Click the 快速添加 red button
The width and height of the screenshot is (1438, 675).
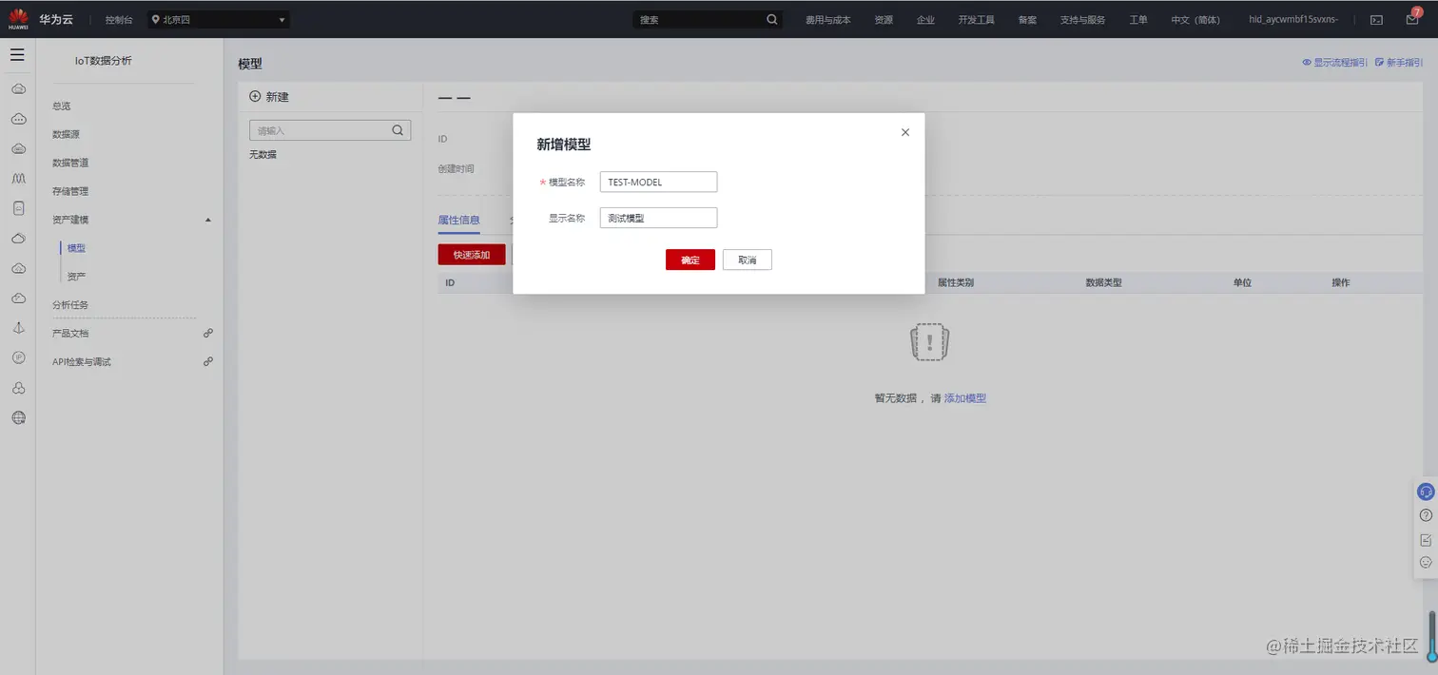tap(472, 255)
